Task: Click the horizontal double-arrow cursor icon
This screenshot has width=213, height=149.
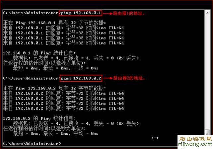Action: 155,138
